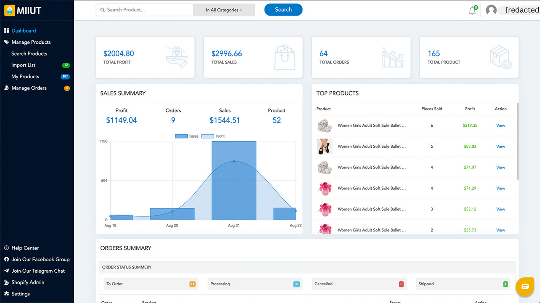Image resolution: width=540 pixels, height=303 pixels.
Task: Click the blue Search button
Action: click(283, 10)
